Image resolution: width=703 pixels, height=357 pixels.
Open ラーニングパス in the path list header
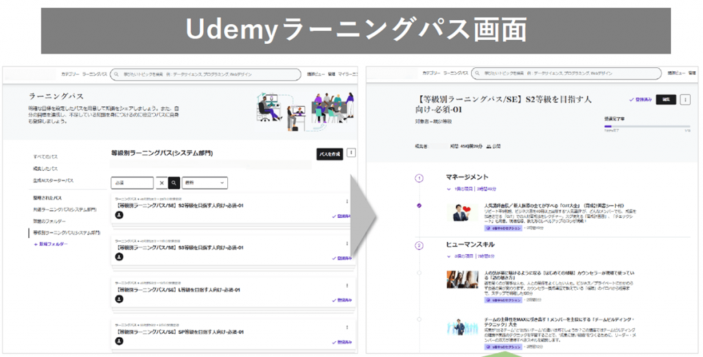95,74
